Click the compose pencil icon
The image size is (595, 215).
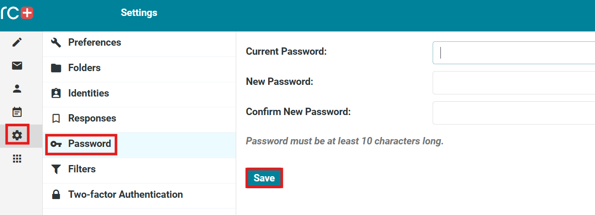(17, 42)
